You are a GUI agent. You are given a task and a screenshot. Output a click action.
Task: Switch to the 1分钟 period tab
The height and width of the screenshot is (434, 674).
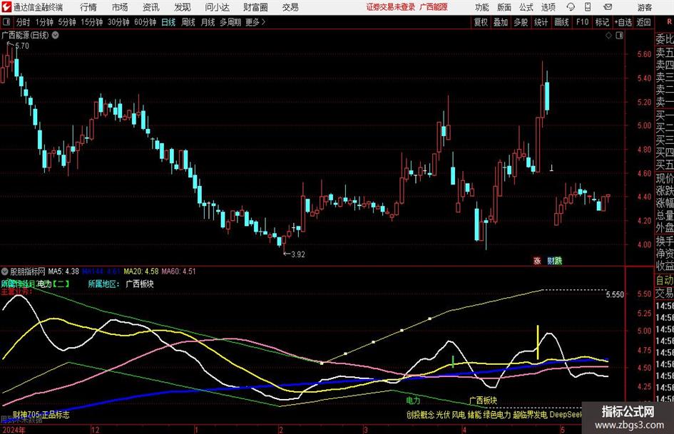tap(44, 22)
